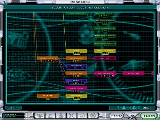160x120 pixels.
Task: Click the left icon under Advanced Materials
Action: coord(76,91)
